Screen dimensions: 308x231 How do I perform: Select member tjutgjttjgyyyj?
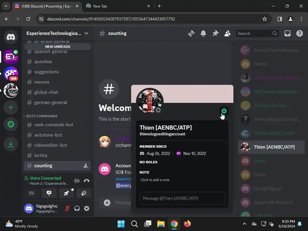[x=272, y=189]
